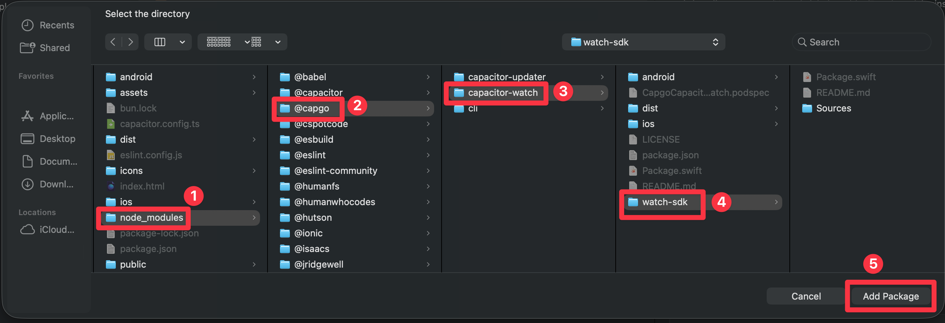Click the Search magnifier icon
Viewport: 945px width, 323px height.
click(802, 42)
